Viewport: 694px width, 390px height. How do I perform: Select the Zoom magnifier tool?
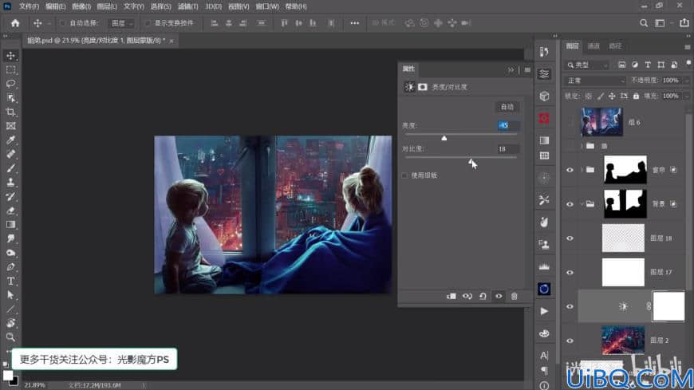pyautogui.click(x=11, y=337)
